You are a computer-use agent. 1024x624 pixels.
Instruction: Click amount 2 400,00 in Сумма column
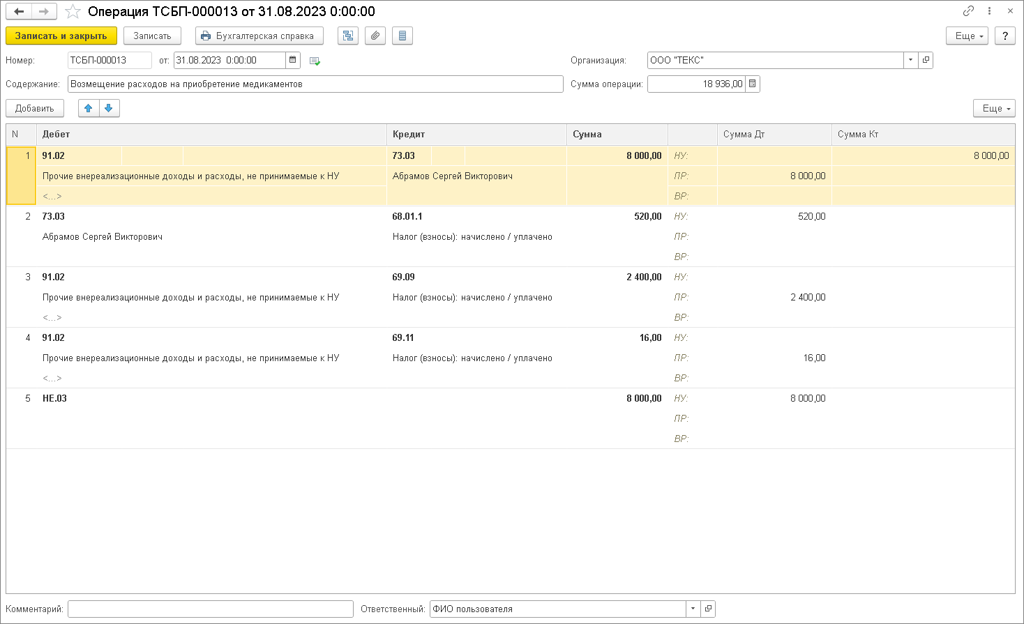[x=643, y=277]
